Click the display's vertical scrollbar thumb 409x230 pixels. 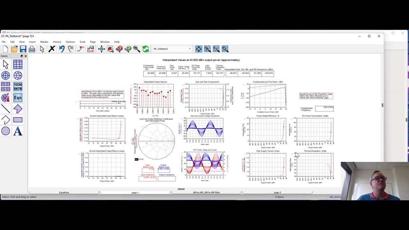(382, 105)
